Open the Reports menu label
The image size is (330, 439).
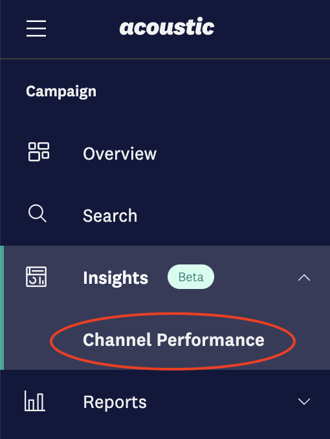pos(115,402)
